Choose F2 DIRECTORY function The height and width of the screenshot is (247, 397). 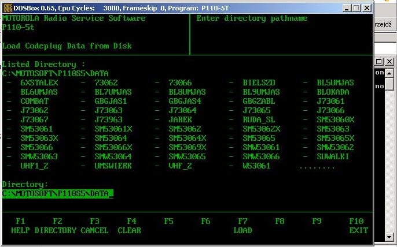(56, 226)
